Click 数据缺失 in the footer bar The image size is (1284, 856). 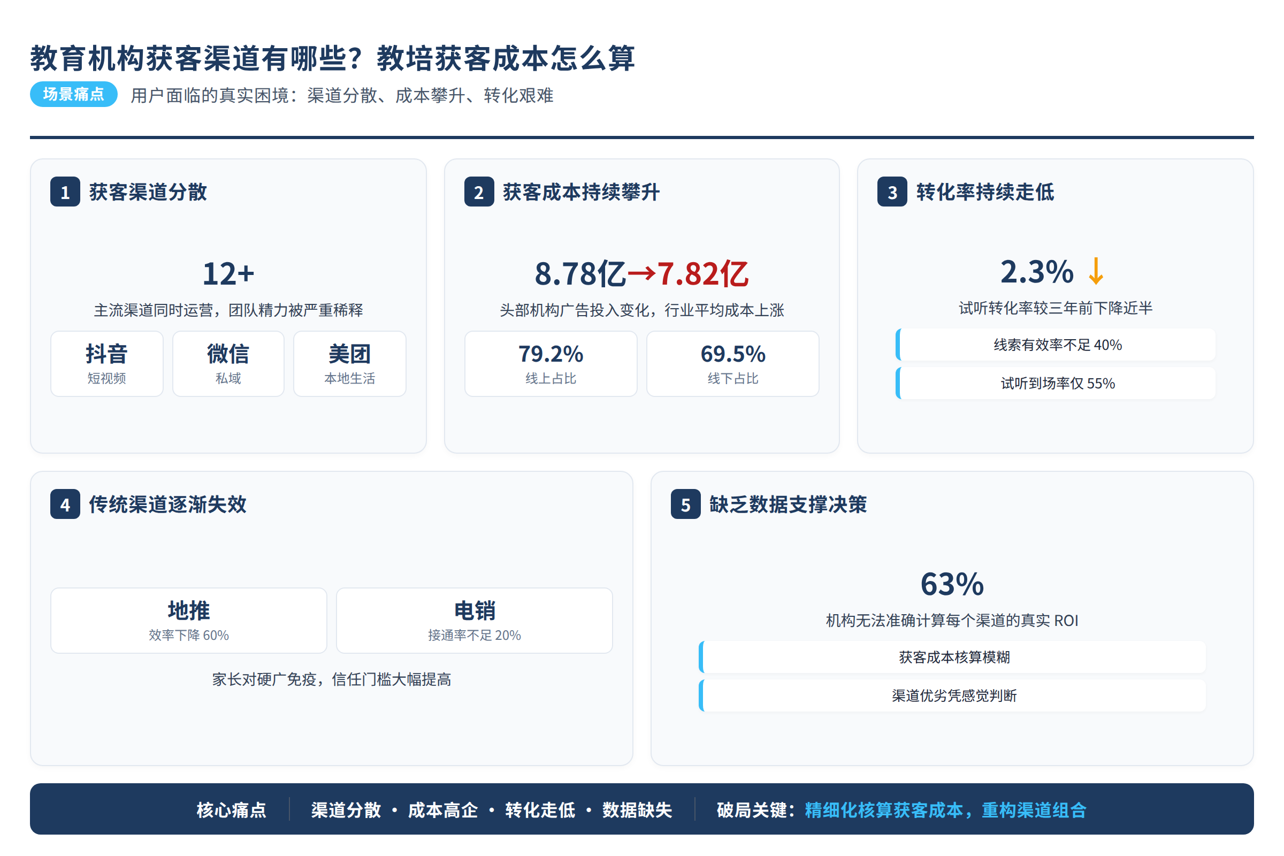pyautogui.click(x=637, y=810)
